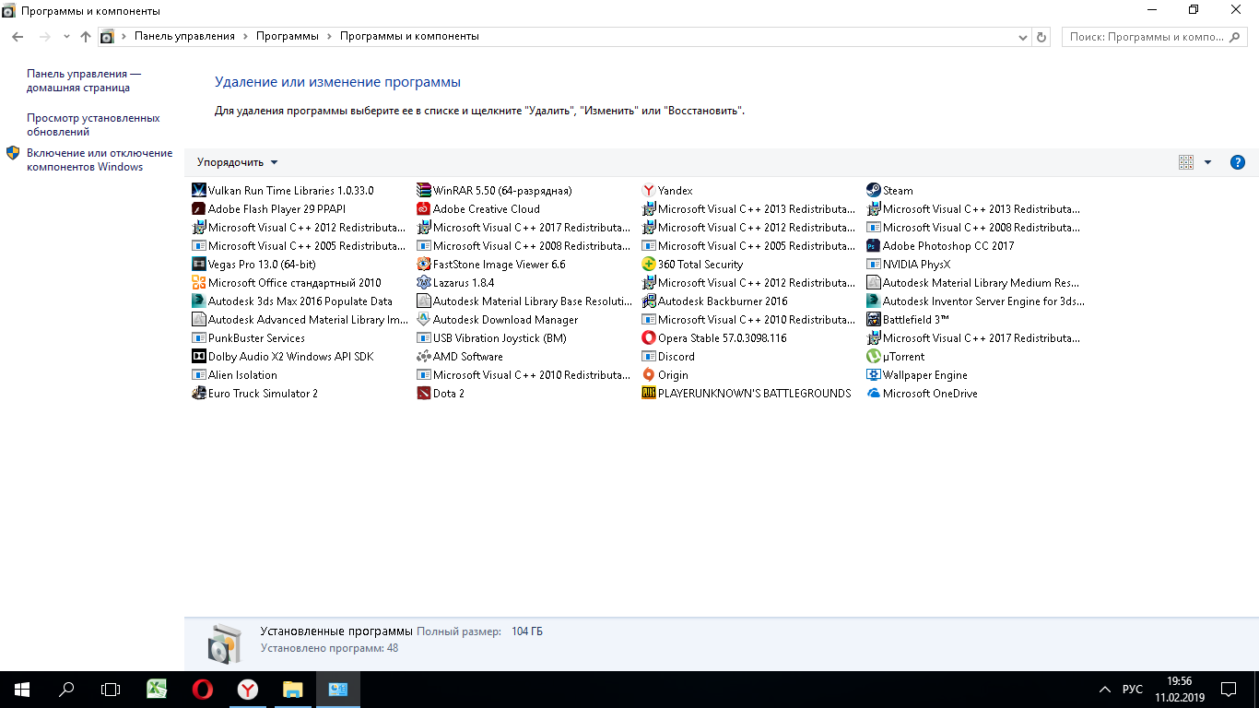Select the µTorrent icon
The width and height of the screenshot is (1259, 708).
tap(874, 357)
